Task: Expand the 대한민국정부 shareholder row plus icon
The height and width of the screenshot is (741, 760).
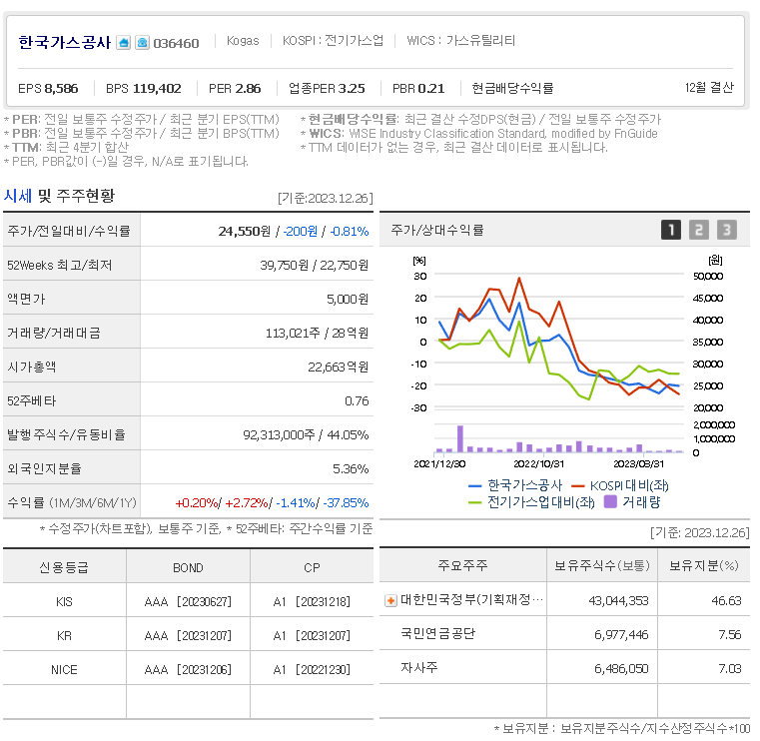Action: [x=390, y=601]
